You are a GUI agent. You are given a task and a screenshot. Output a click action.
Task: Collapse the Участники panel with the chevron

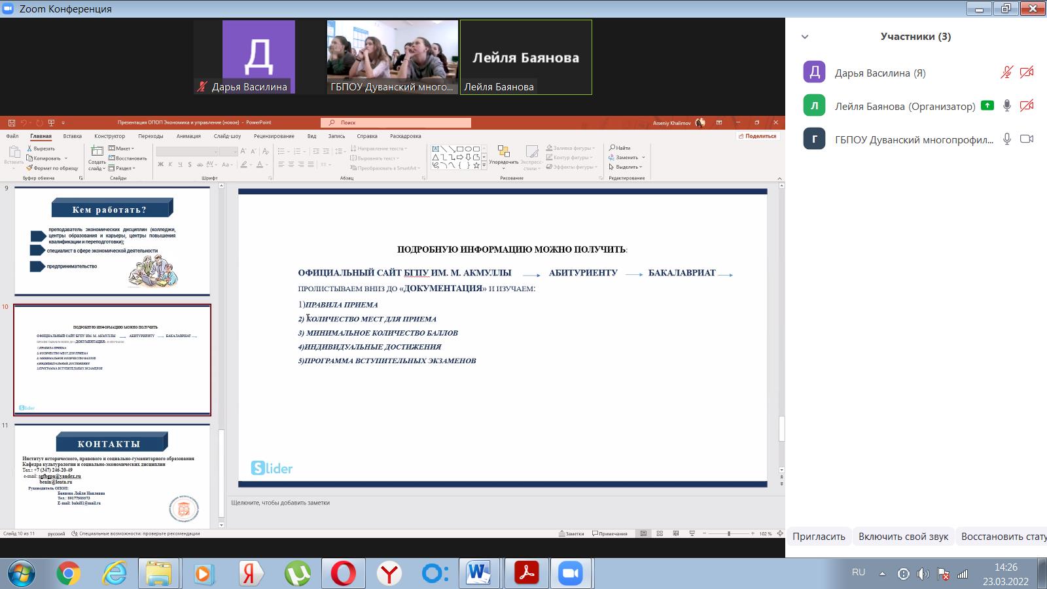[805, 37]
